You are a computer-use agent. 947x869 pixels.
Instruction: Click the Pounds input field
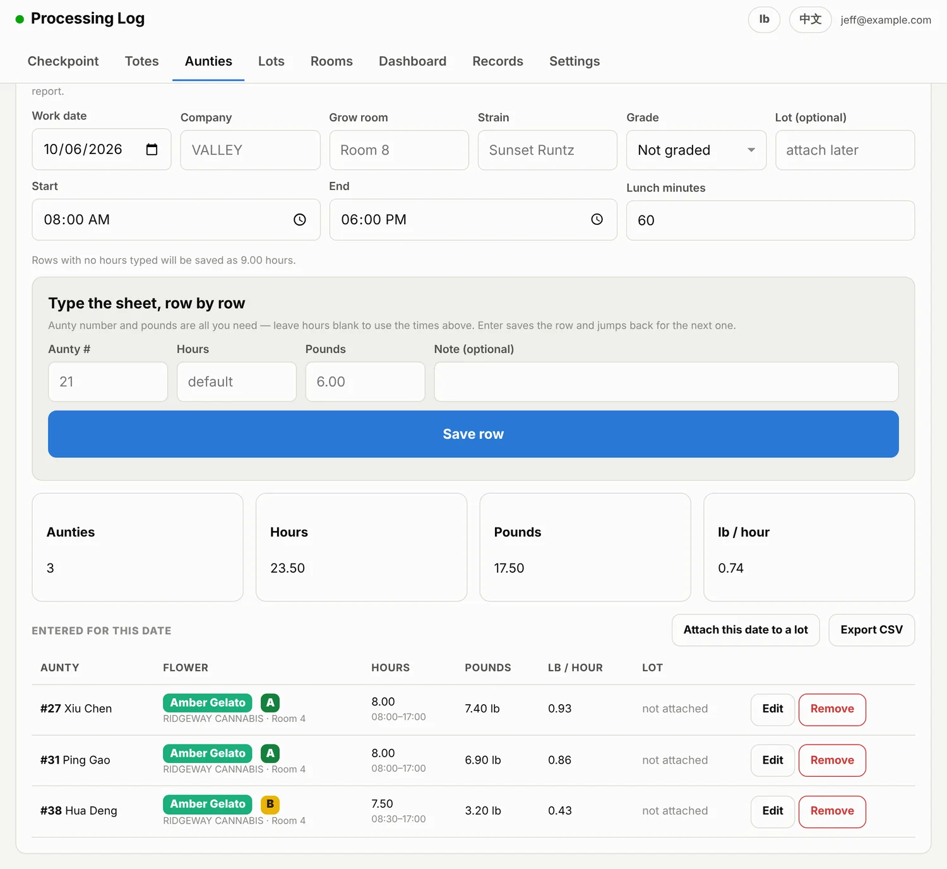click(365, 382)
